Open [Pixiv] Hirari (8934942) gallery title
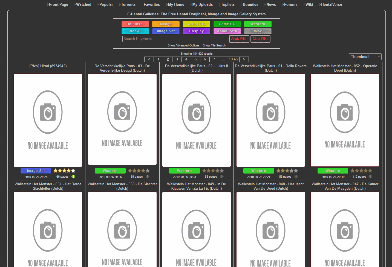The height and width of the screenshot is (267, 392). (x=48, y=66)
